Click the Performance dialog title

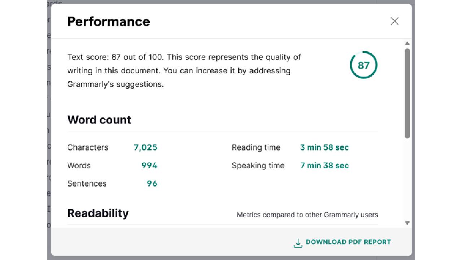coord(109,22)
